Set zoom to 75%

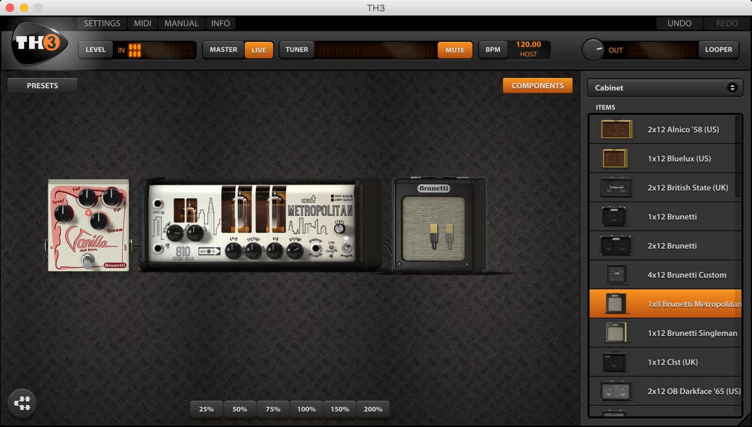click(x=273, y=409)
